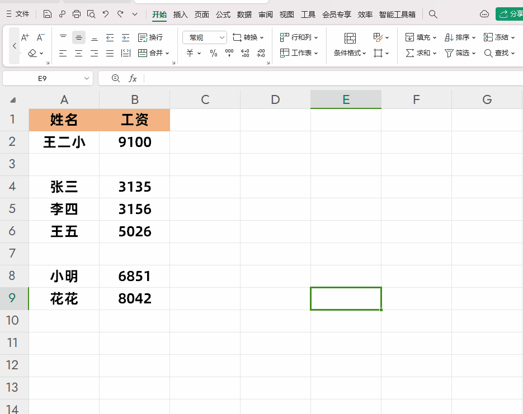The width and height of the screenshot is (523, 414).
Task: Select the cell containing 9100
Action: point(135,142)
